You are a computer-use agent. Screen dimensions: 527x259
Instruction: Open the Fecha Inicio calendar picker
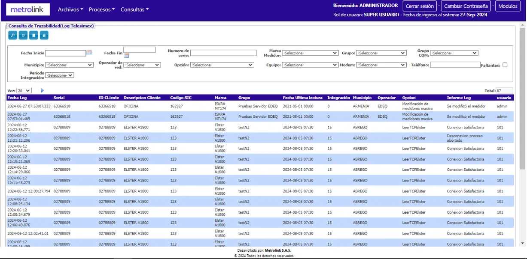pos(89,52)
